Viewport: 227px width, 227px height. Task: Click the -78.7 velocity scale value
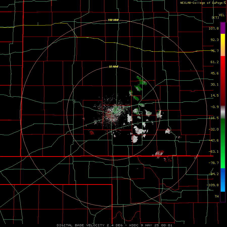click(x=214, y=163)
